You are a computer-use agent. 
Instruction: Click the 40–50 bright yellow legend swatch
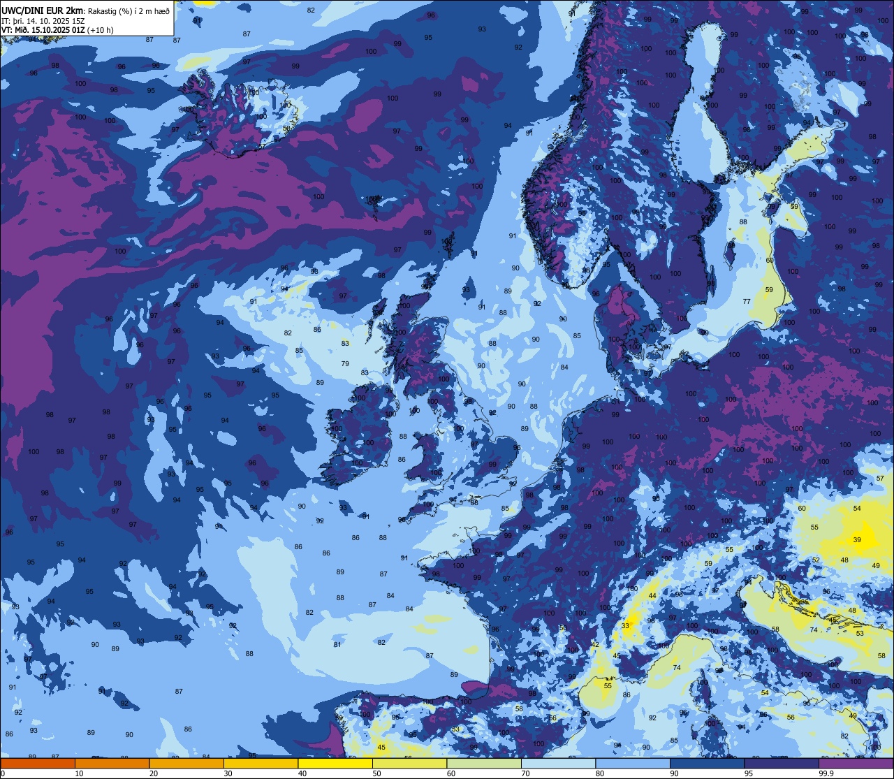[x=335, y=764]
